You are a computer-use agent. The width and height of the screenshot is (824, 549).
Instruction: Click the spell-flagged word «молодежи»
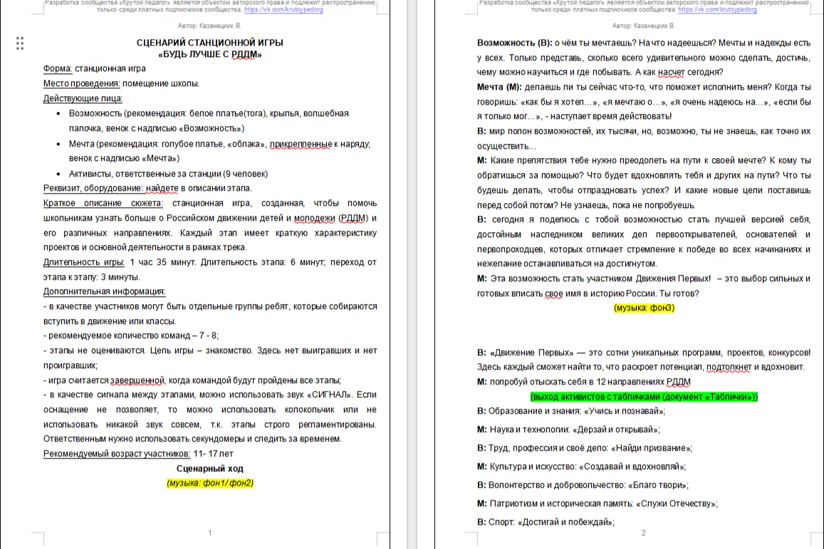[314, 218]
